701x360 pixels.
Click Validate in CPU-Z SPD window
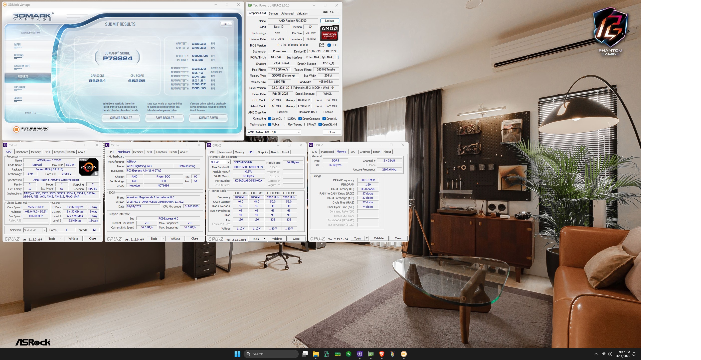[277, 239]
